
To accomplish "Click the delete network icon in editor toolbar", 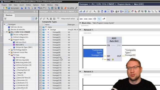I will [84, 11].
